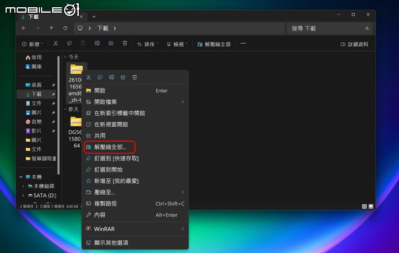
Task: Choose 在新視窗開啟
Action: pyautogui.click(x=135, y=125)
